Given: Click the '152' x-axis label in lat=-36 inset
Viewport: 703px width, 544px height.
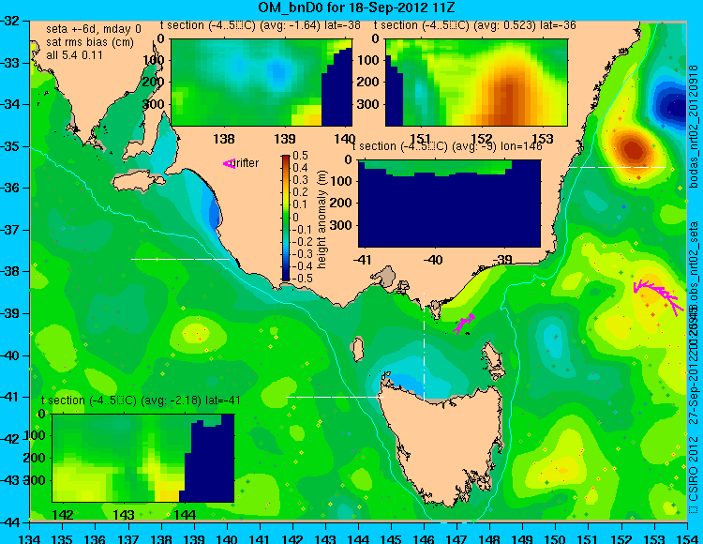Looking at the screenshot, I should pos(482,139).
